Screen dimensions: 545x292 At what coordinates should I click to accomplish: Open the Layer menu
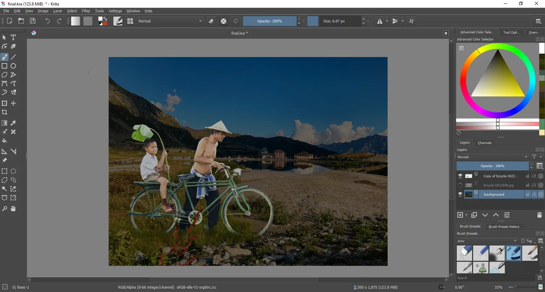(57, 11)
